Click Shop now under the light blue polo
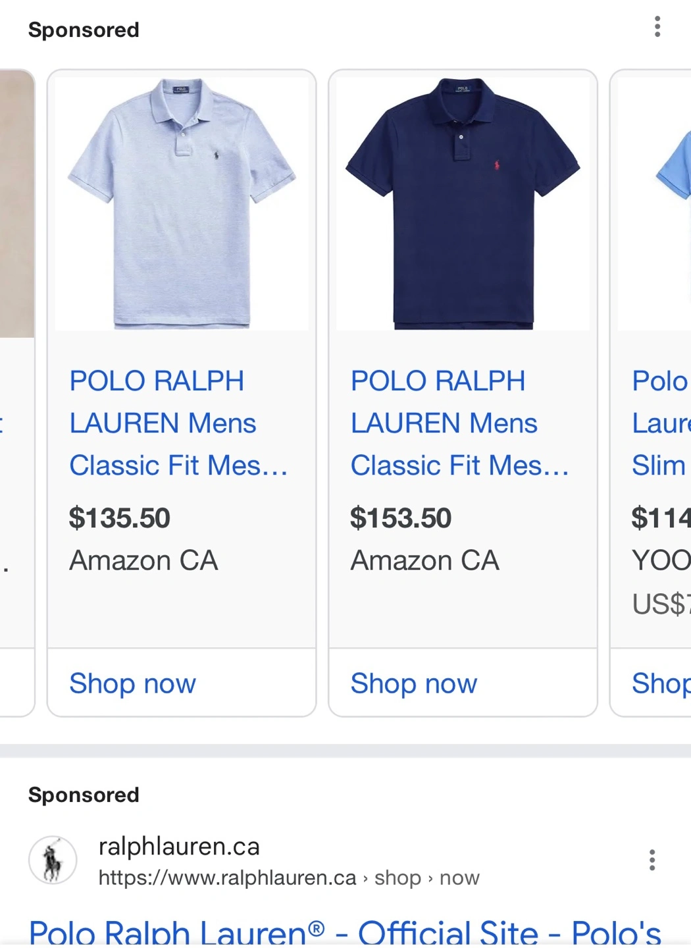Image resolution: width=691 pixels, height=948 pixels. (x=132, y=683)
